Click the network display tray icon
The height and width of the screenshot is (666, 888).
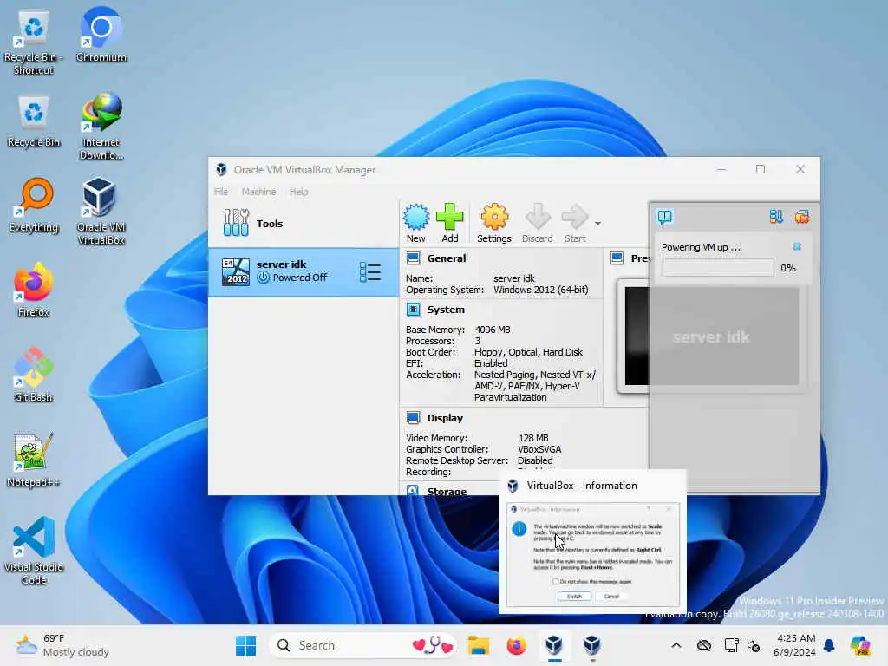click(731, 645)
